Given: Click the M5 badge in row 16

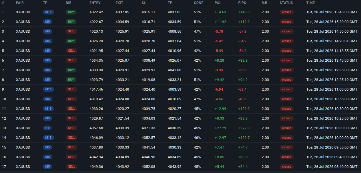Looking at the screenshot, I should 47,157.
